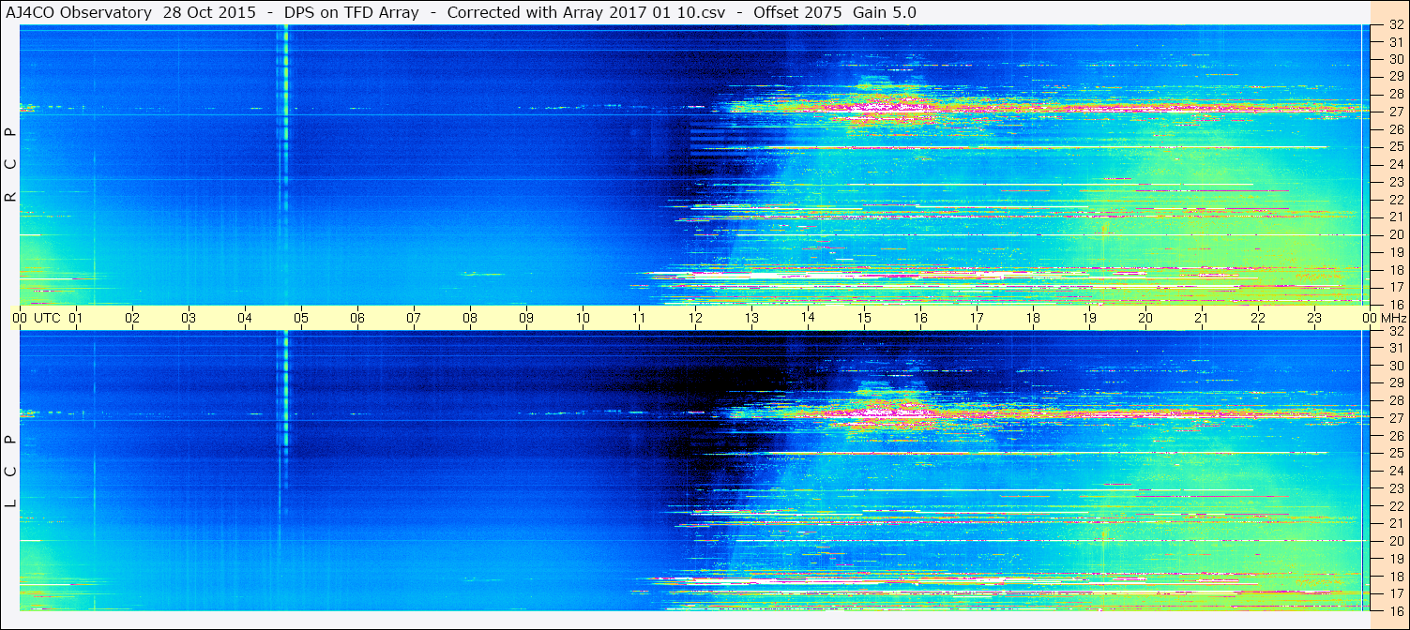
Task: Click the 01 hour mark on UTC axis
Action: [76, 318]
